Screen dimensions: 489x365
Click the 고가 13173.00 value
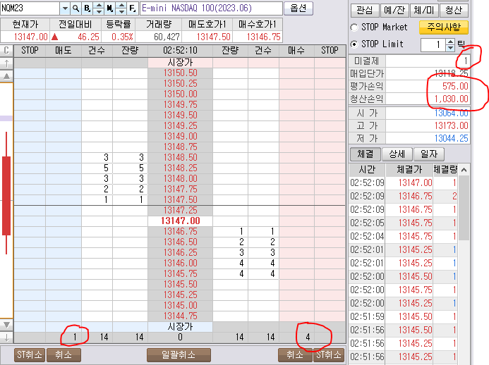tap(452, 126)
